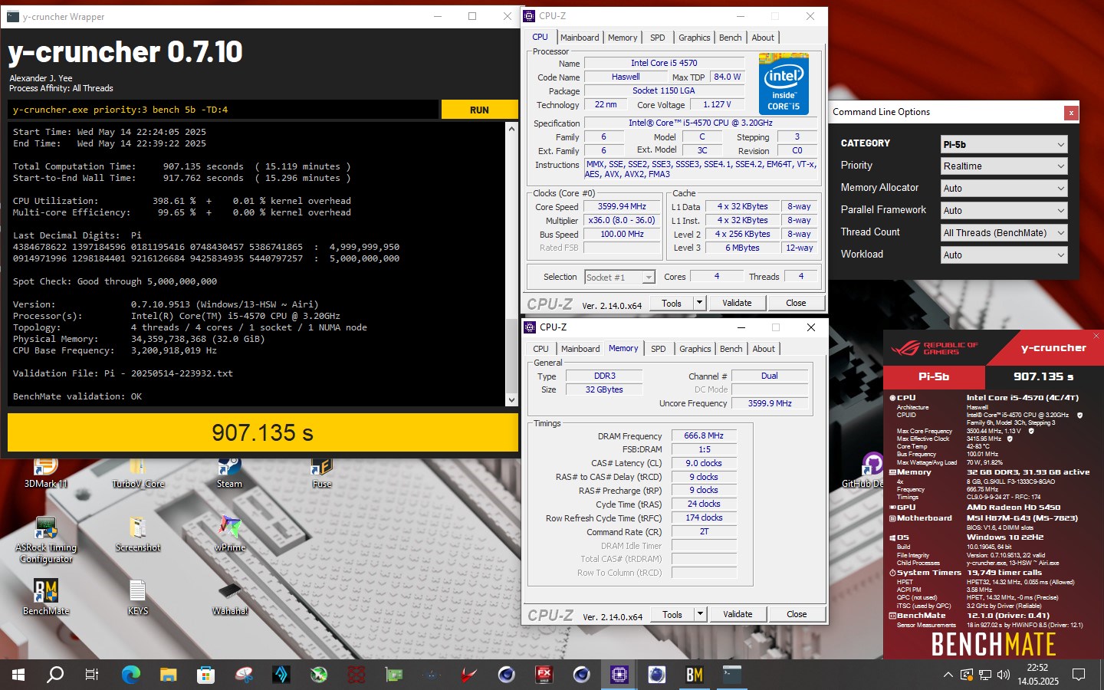
Task: Expand the Parallel Framework dropdown
Action: pyautogui.click(x=1004, y=211)
